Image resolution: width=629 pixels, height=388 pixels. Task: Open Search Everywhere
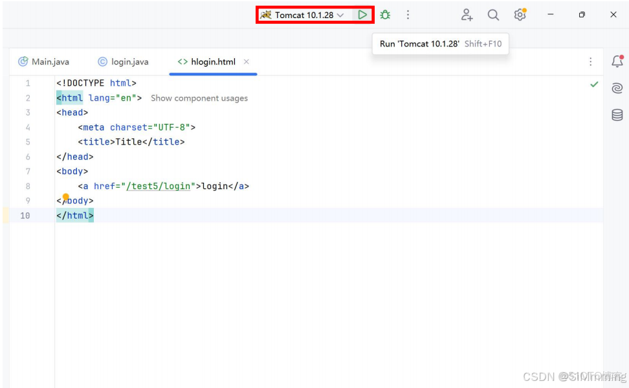coord(493,14)
